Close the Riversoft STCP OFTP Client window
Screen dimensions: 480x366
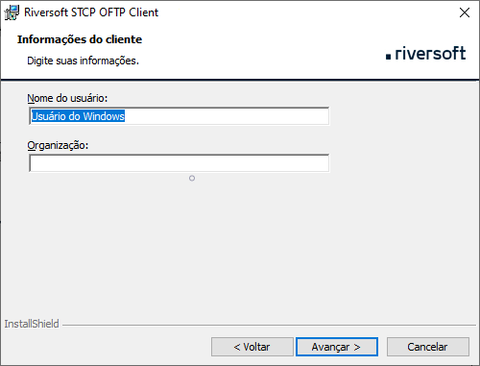pyautogui.click(x=465, y=12)
